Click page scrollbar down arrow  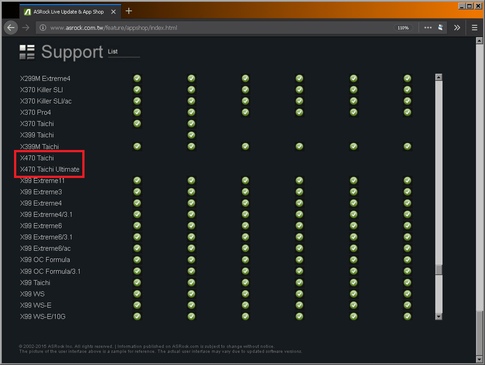479,360
